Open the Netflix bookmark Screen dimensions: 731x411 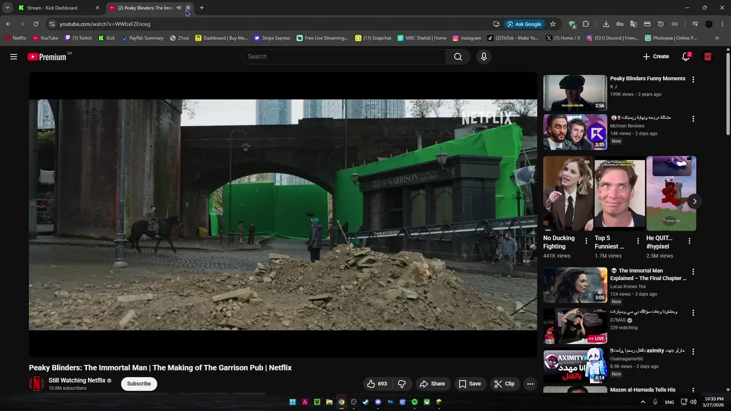[15, 38]
